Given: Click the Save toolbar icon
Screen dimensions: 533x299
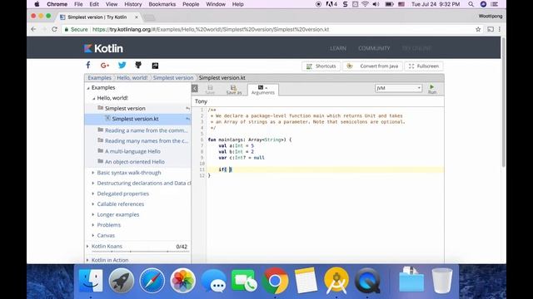Looking at the screenshot, I should click(x=210, y=90).
